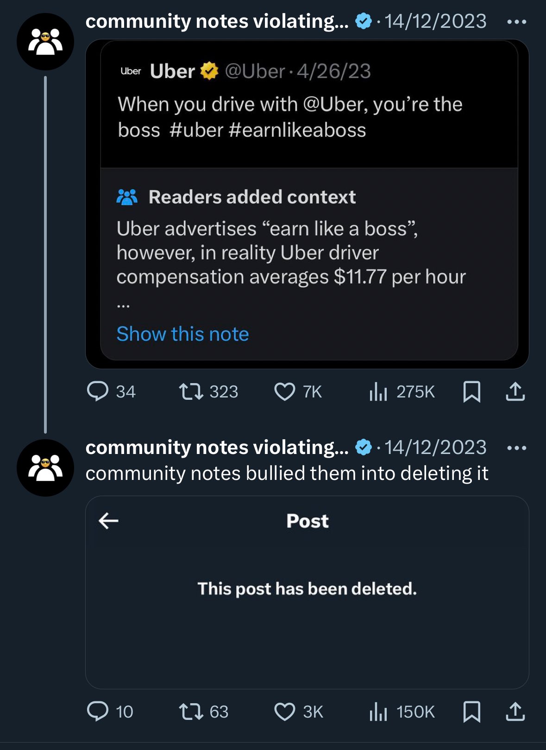Like the first post with 7K likes
Screen dimensions: 546x750
[284, 391]
